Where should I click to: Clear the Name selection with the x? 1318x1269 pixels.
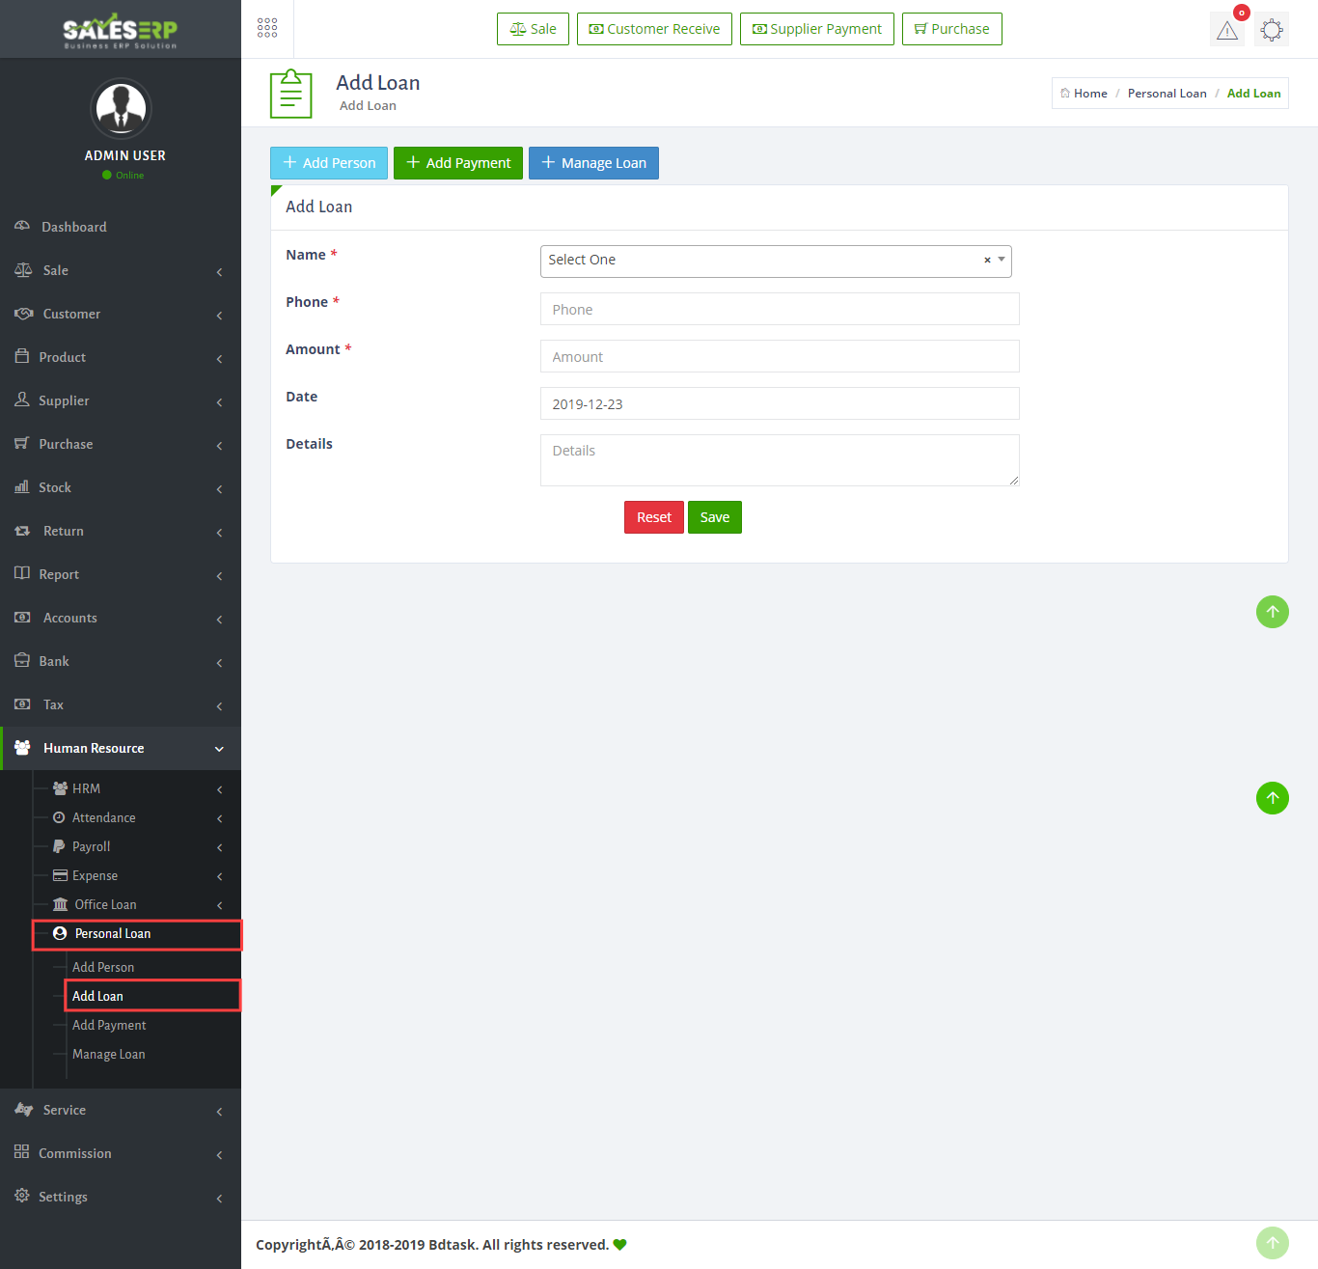click(x=987, y=261)
